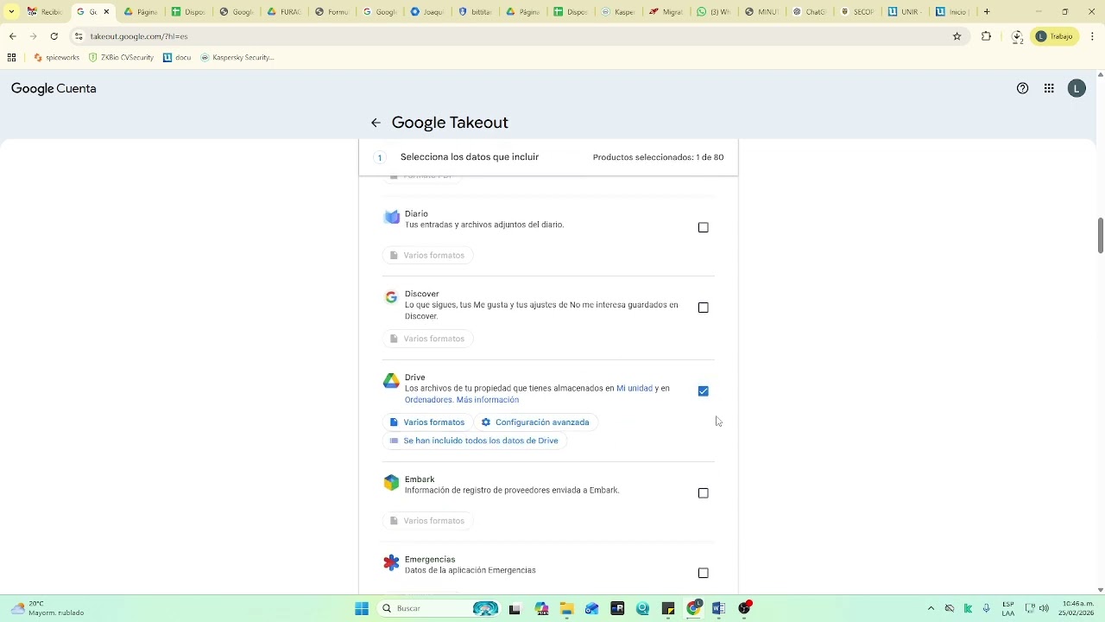
Task: Open the Windows Start menu
Action: tap(362, 608)
